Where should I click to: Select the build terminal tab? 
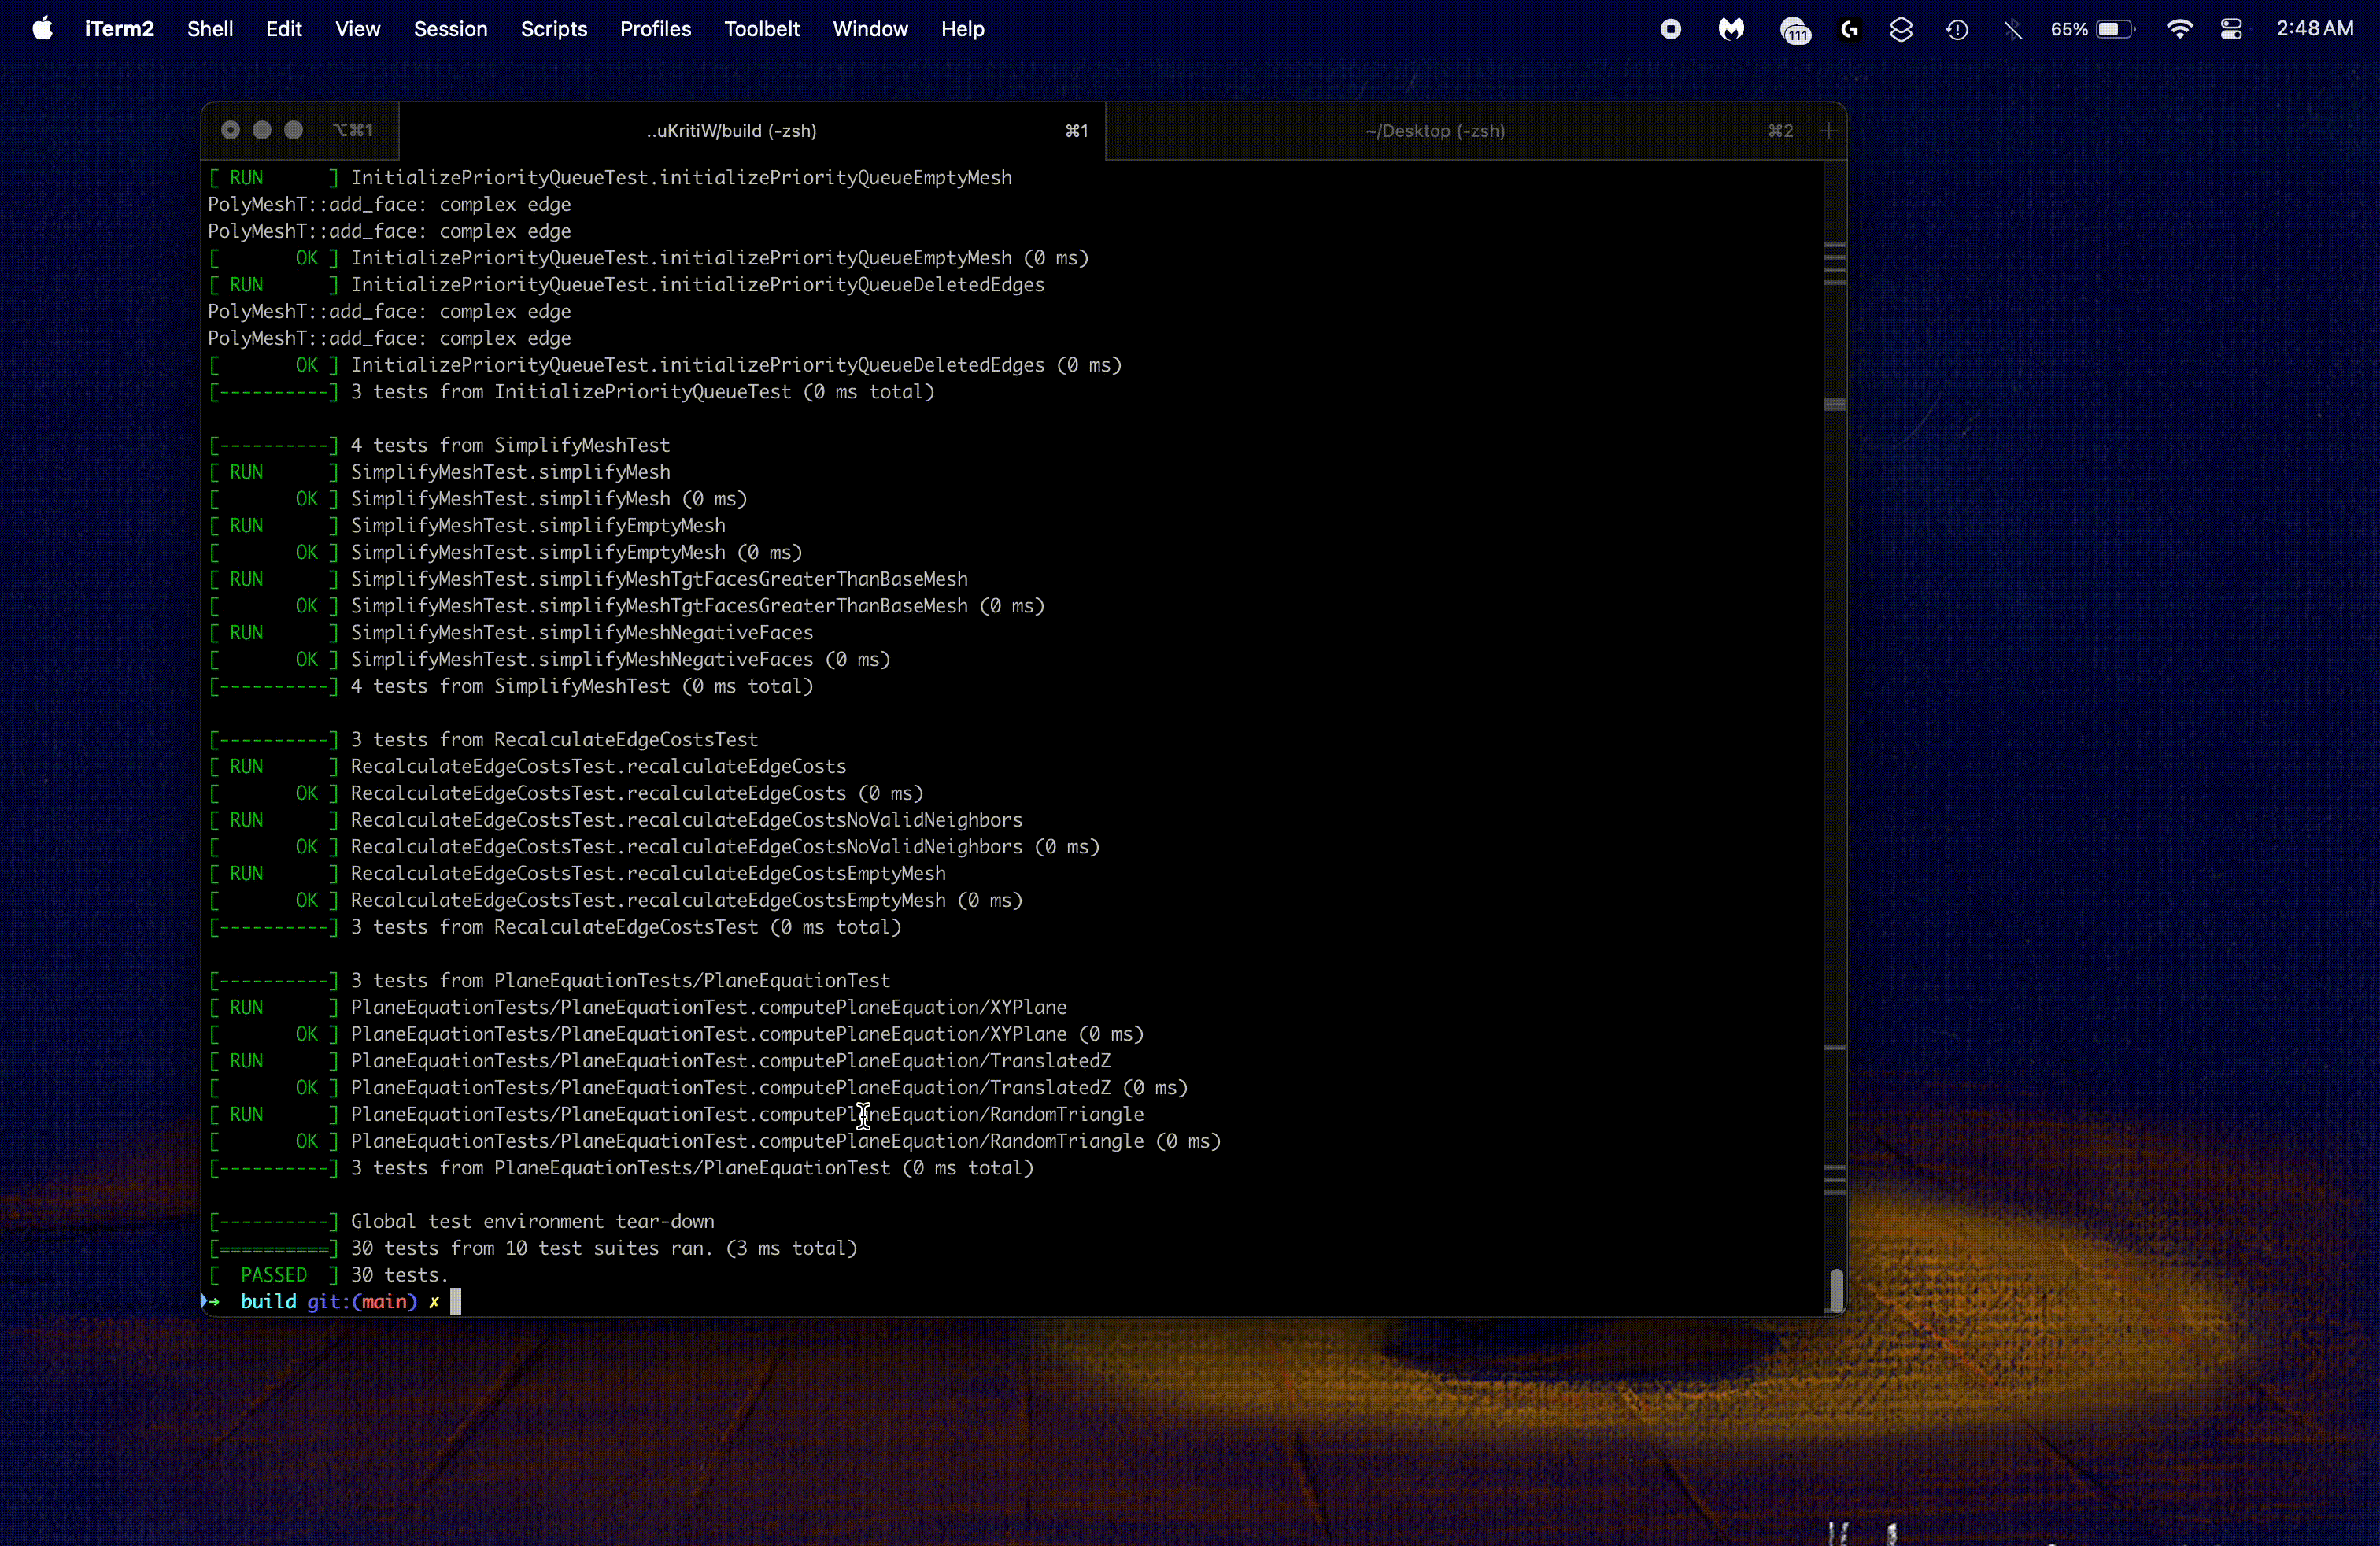[x=730, y=130]
